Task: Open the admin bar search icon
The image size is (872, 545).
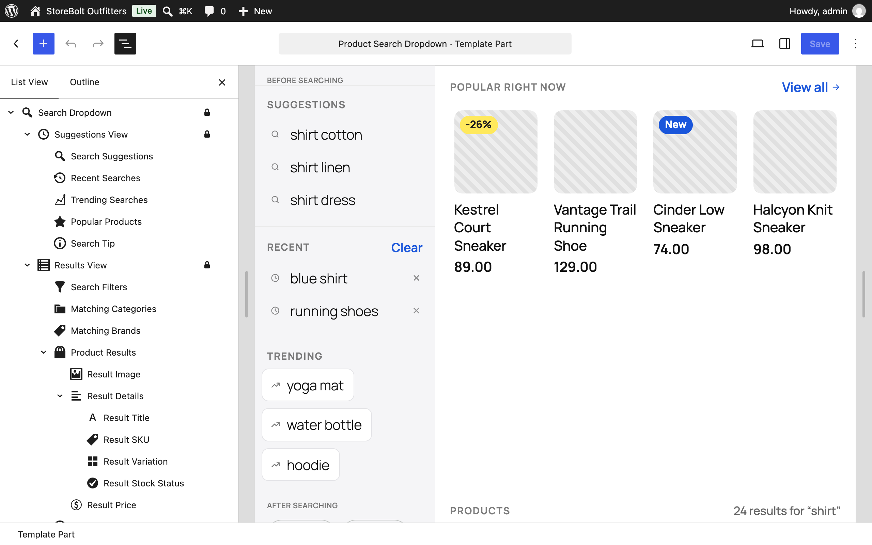Action: tap(167, 11)
